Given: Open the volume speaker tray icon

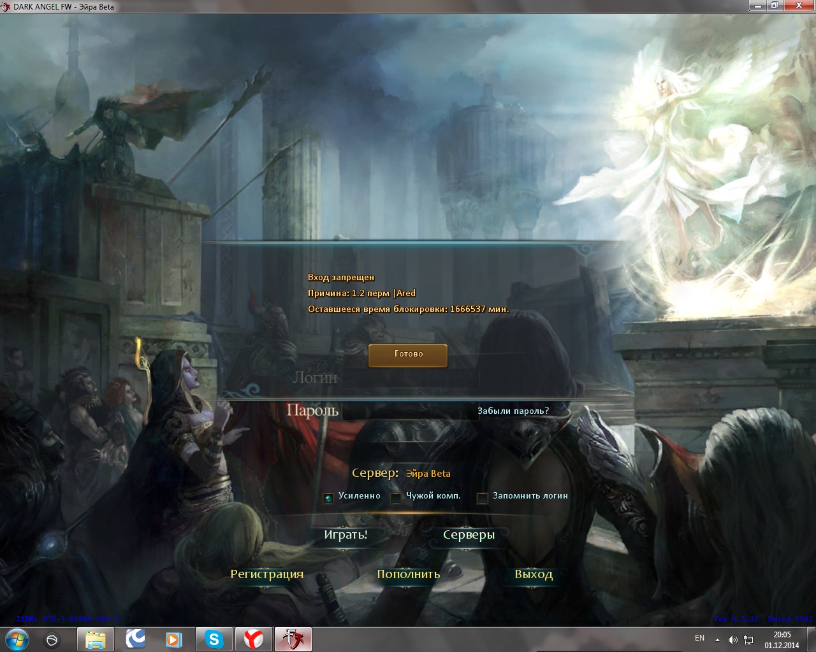Looking at the screenshot, I should (733, 640).
